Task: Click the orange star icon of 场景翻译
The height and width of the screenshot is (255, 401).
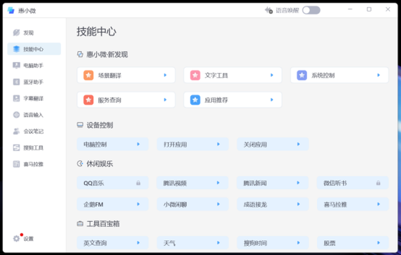Action: pyautogui.click(x=89, y=75)
